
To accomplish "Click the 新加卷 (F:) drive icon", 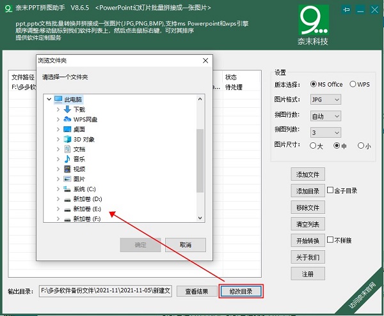I will [x=67, y=220].
